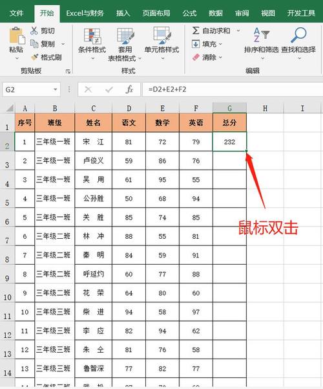Click the name cell 卢俊义

click(x=94, y=161)
